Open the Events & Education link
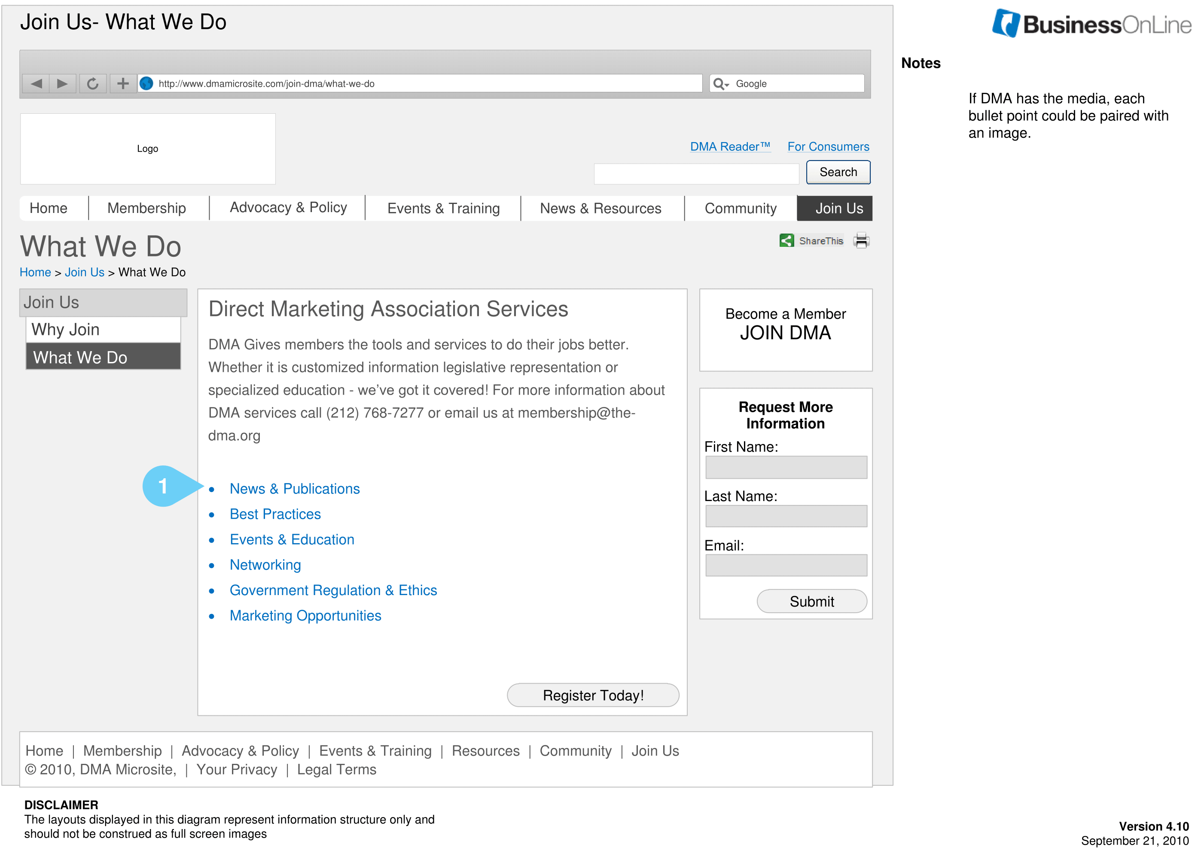The width and height of the screenshot is (1198, 866). (292, 539)
